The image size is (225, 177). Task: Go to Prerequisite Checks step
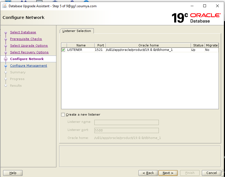(26, 39)
